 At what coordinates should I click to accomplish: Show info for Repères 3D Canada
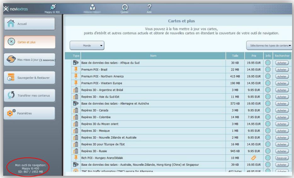pos(268,110)
